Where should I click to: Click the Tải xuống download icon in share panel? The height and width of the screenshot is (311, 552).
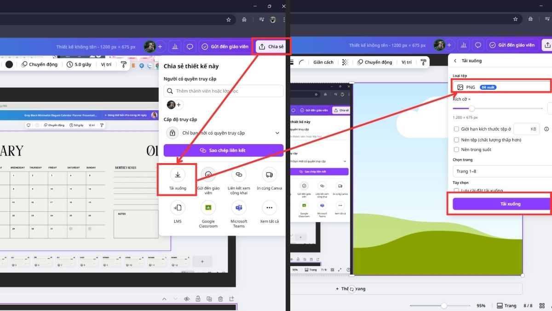[x=178, y=175]
